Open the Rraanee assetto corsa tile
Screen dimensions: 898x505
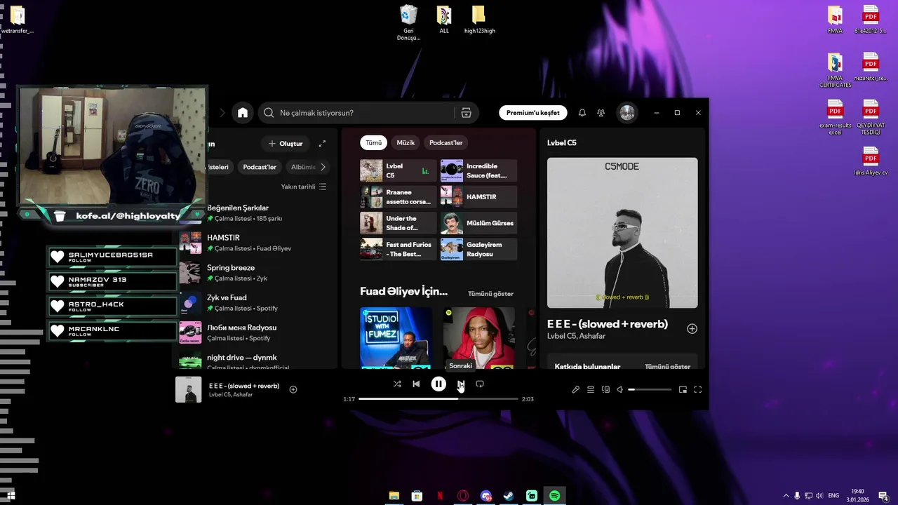[398, 197]
